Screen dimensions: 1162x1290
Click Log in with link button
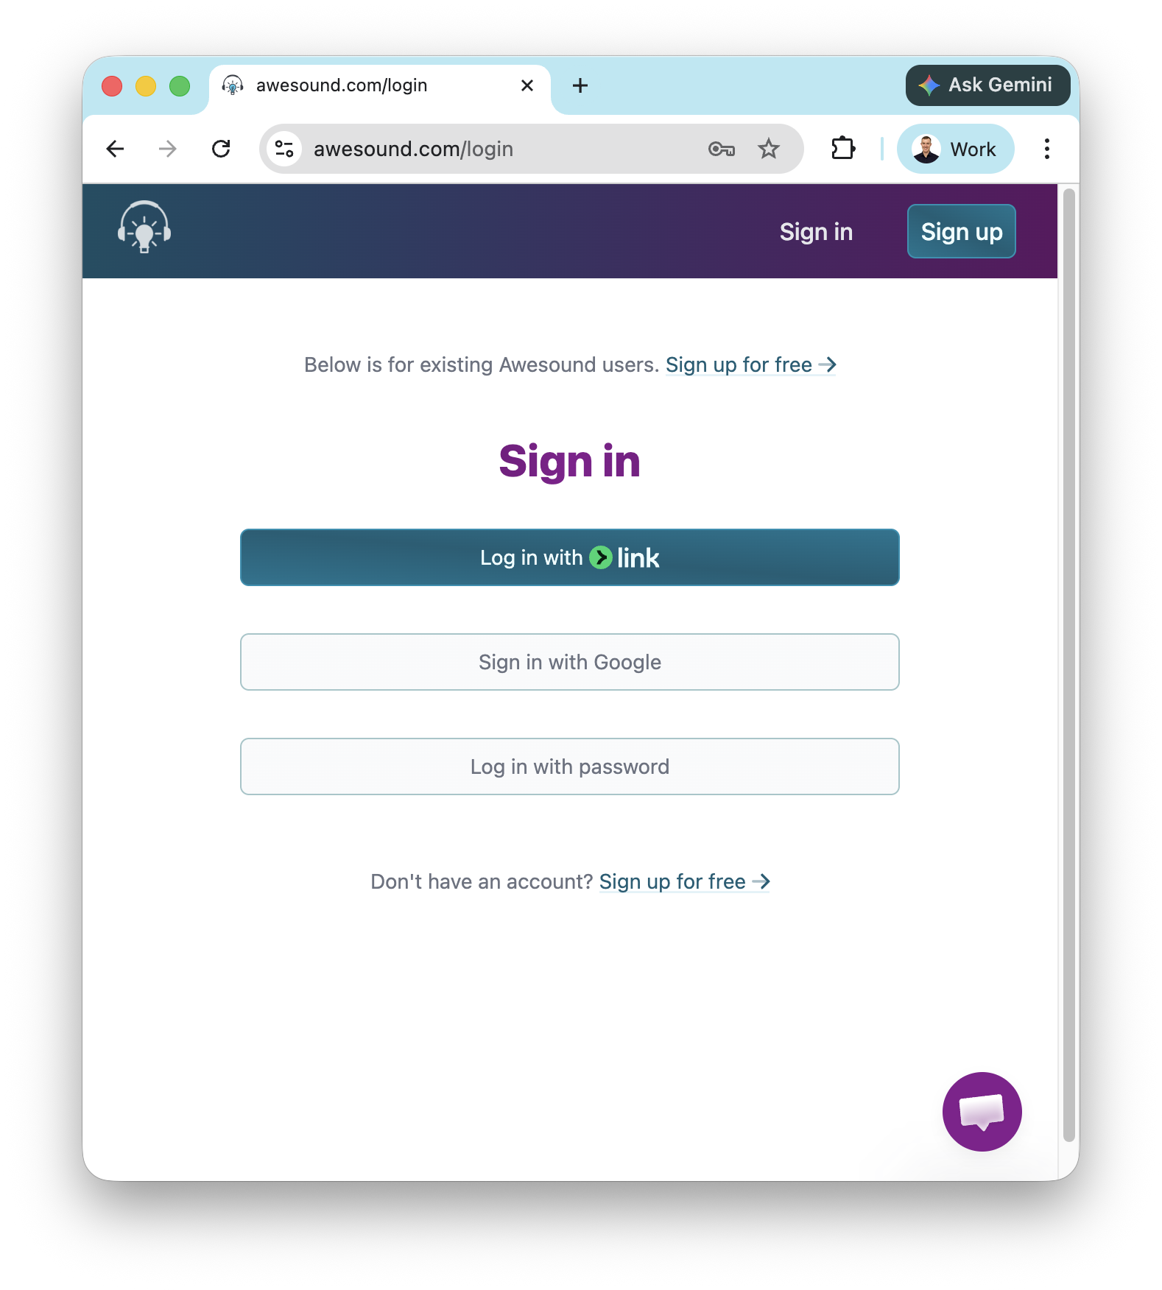(x=569, y=557)
